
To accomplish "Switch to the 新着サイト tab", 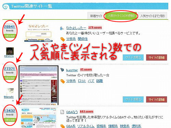I will [x=96, y=16].
